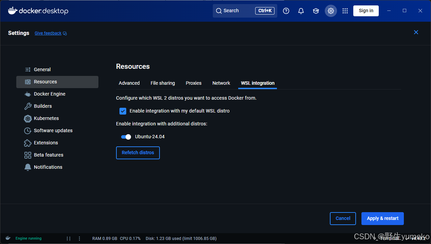Click the Notifications bell sidebar icon
This screenshot has width=431, height=244.
pyautogui.click(x=28, y=167)
